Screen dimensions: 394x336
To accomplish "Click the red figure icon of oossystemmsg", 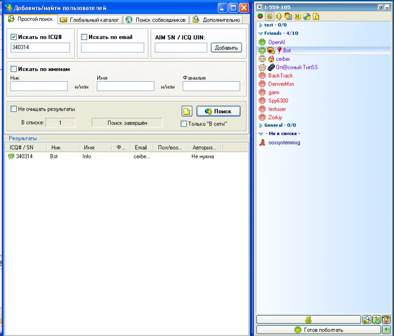I will pos(262,143).
